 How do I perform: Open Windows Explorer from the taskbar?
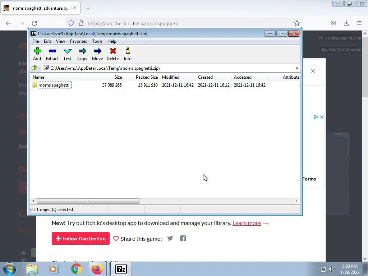(32, 269)
